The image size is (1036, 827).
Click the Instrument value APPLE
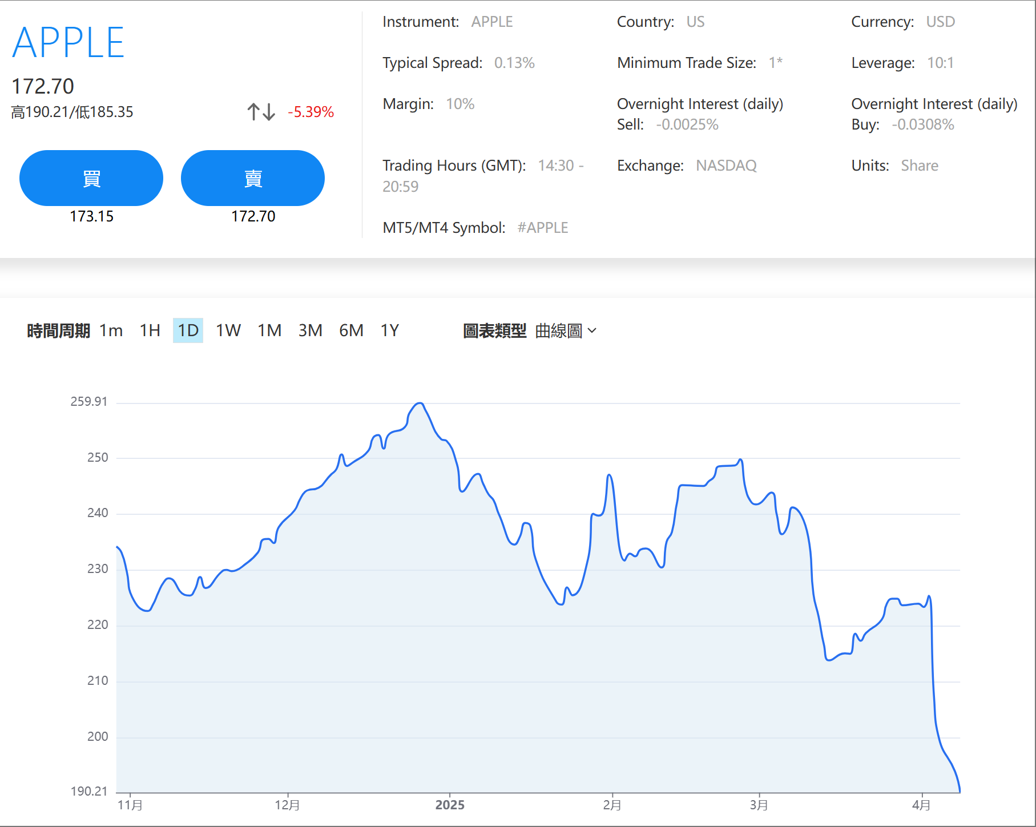pyautogui.click(x=492, y=22)
